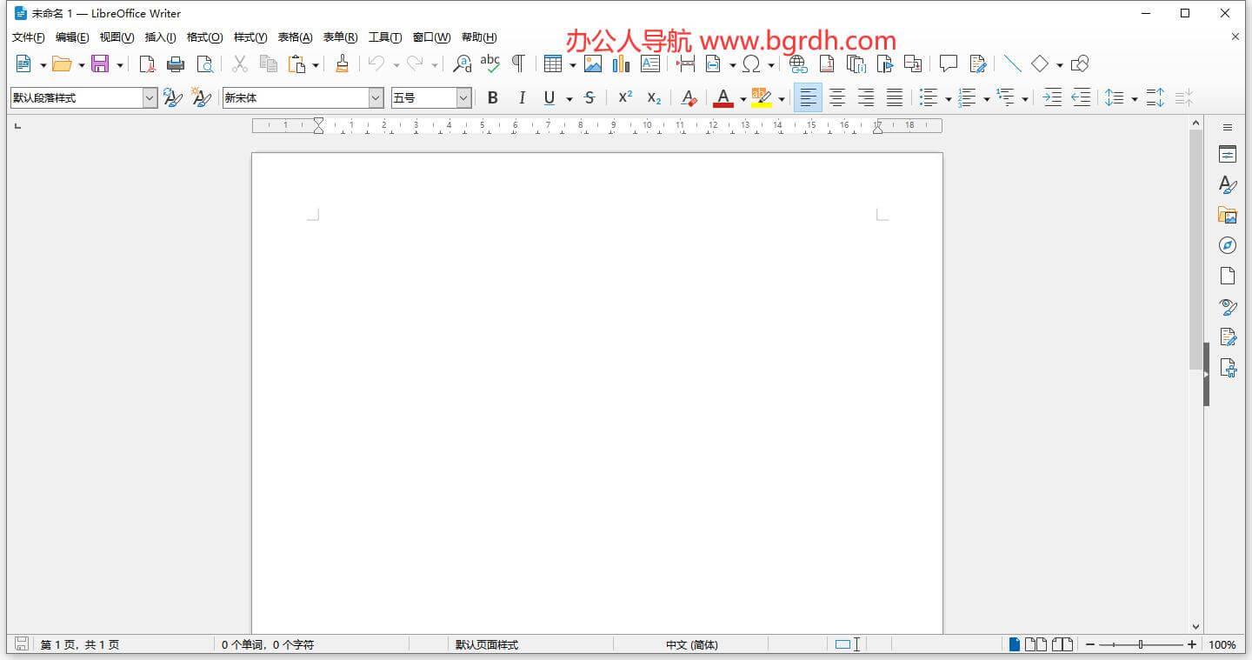Screen dimensions: 1252x660
Task: Open the Insert Table tool
Action: pos(554,63)
